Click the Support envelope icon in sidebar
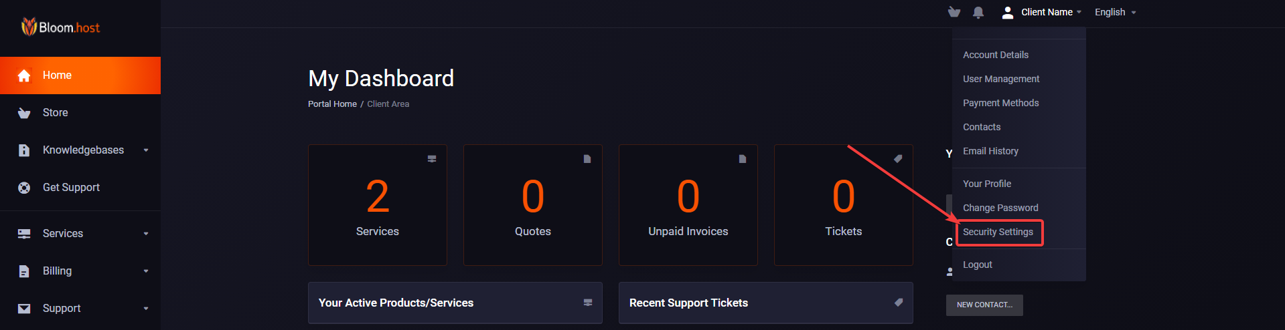Viewport: 1285px width, 330px height. 24,309
